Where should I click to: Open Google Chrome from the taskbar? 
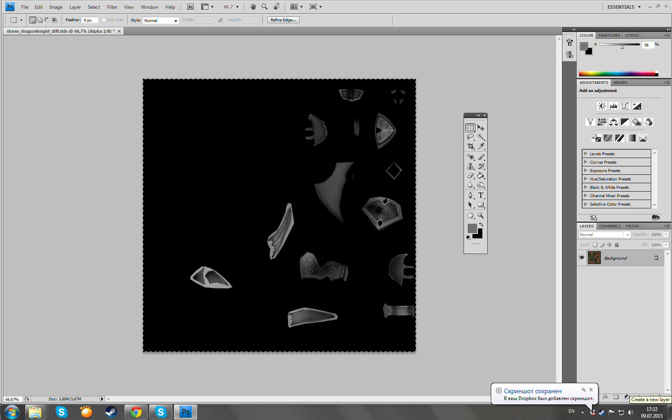(x=136, y=412)
